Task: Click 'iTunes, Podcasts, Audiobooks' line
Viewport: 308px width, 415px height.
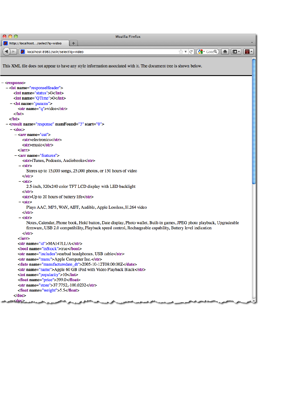Action: click(x=59, y=161)
